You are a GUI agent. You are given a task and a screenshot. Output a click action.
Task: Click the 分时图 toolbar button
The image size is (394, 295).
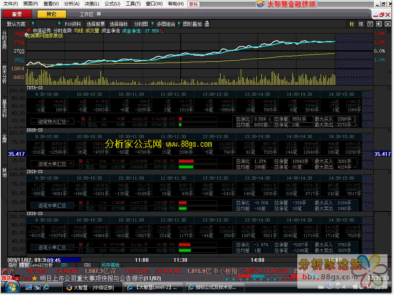coord(141,24)
